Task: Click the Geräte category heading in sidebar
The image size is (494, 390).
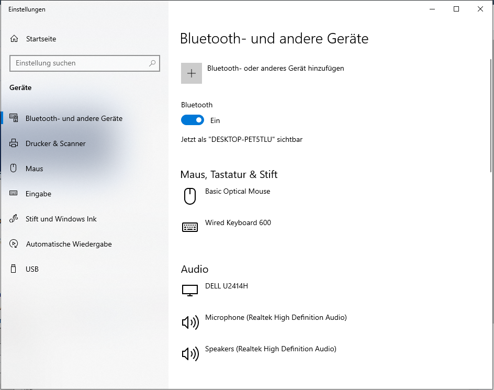Action: [20, 87]
